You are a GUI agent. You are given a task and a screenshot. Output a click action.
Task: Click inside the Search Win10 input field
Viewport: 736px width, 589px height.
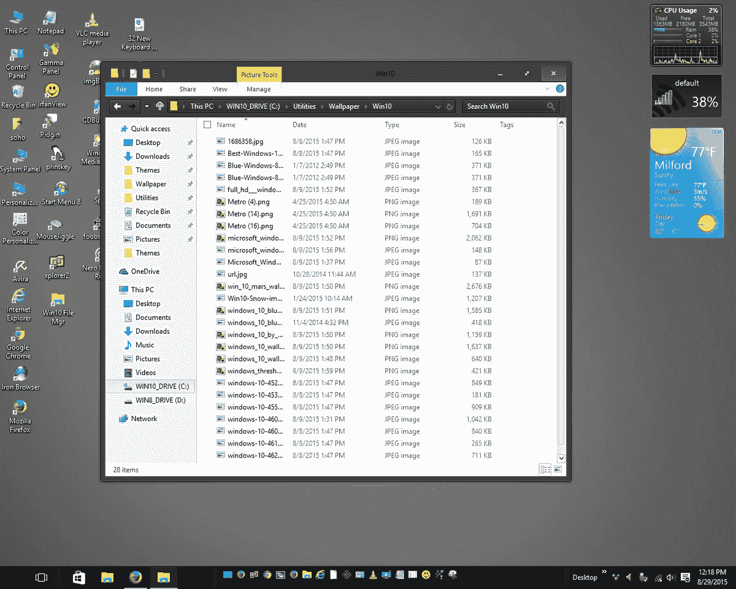[497, 106]
